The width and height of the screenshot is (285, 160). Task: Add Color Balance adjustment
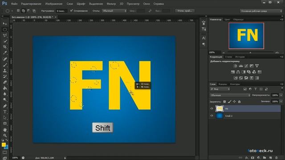238,72
